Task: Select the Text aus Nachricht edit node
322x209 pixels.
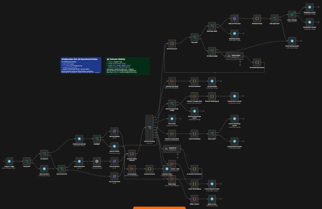Action: 114,176
